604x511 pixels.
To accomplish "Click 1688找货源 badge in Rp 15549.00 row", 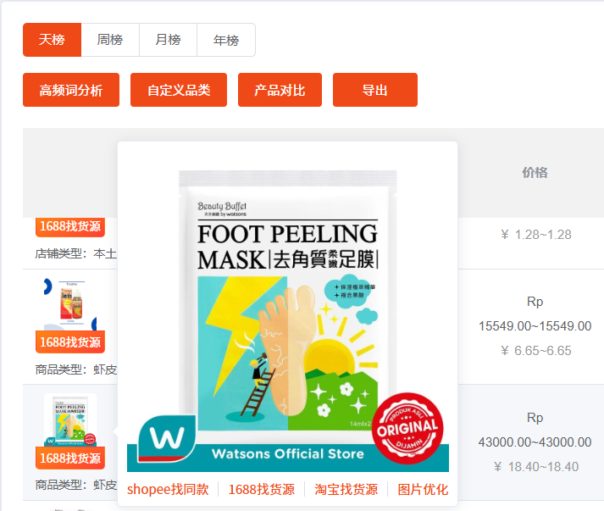I will click(70, 342).
